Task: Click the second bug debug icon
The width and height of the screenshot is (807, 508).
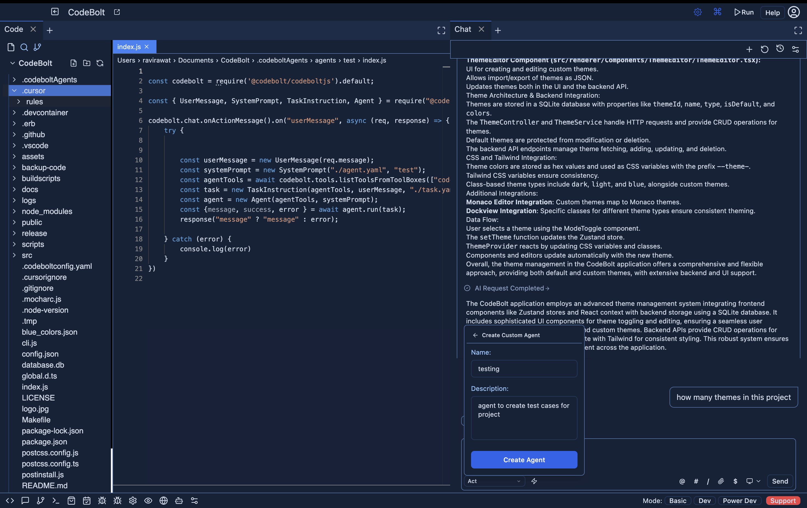Action: point(117,500)
